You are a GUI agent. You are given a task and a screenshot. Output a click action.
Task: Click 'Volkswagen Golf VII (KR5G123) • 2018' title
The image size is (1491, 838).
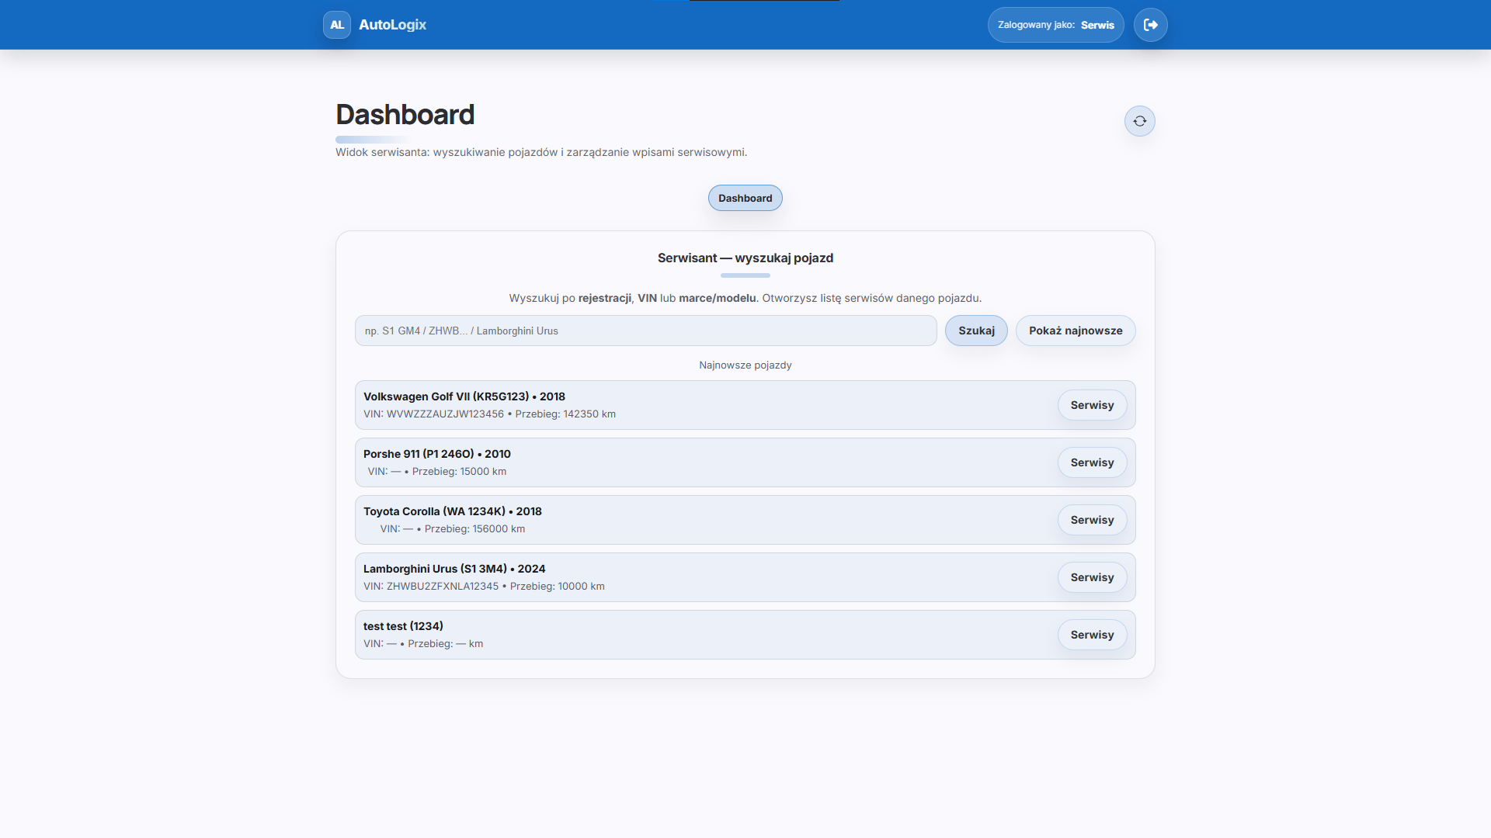pos(464,396)
